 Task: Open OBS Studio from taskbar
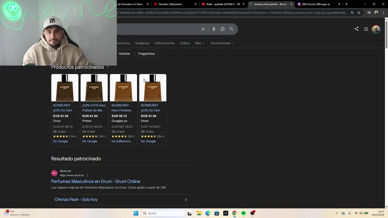coord(253,213)
